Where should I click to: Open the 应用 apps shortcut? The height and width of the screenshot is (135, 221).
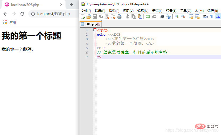[x=10, y=22]
